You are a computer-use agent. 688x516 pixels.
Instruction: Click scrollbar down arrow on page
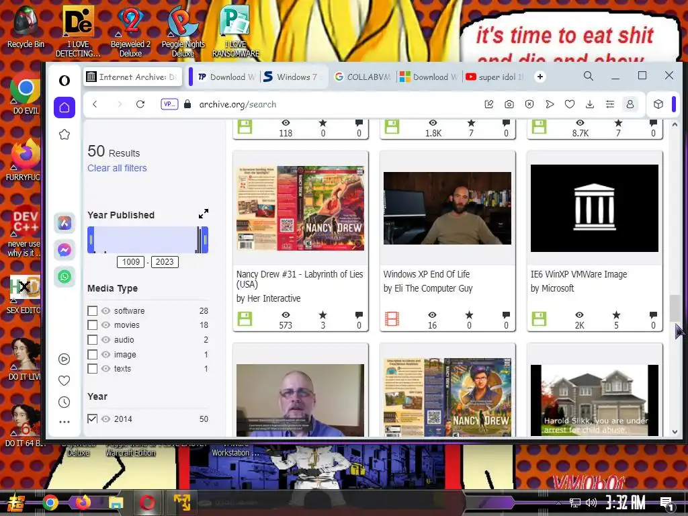point(675,431)
